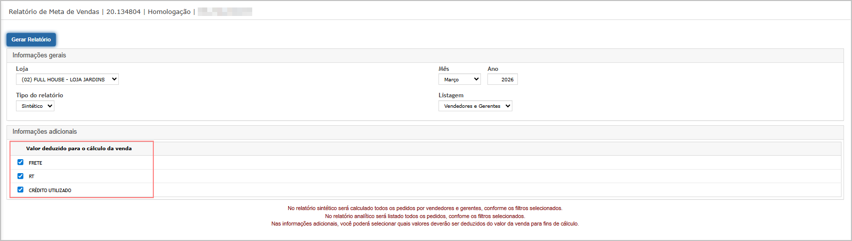Click the red note about relatório analítico
Image resolution: width=852 pixels, height=241 pixels.
click(x=425, y=216)
